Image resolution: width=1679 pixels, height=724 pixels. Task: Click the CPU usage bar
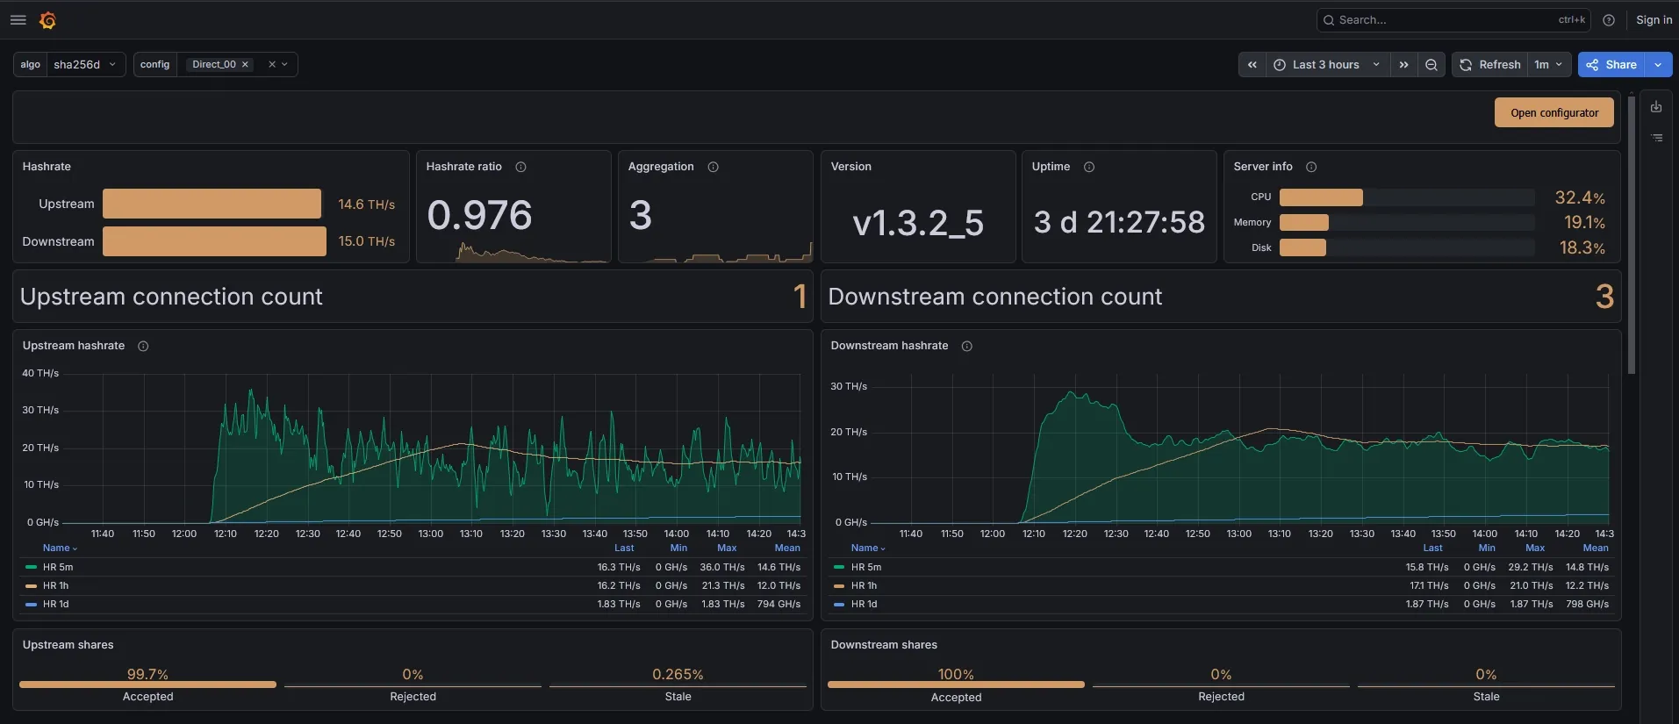pos(1321,197)
